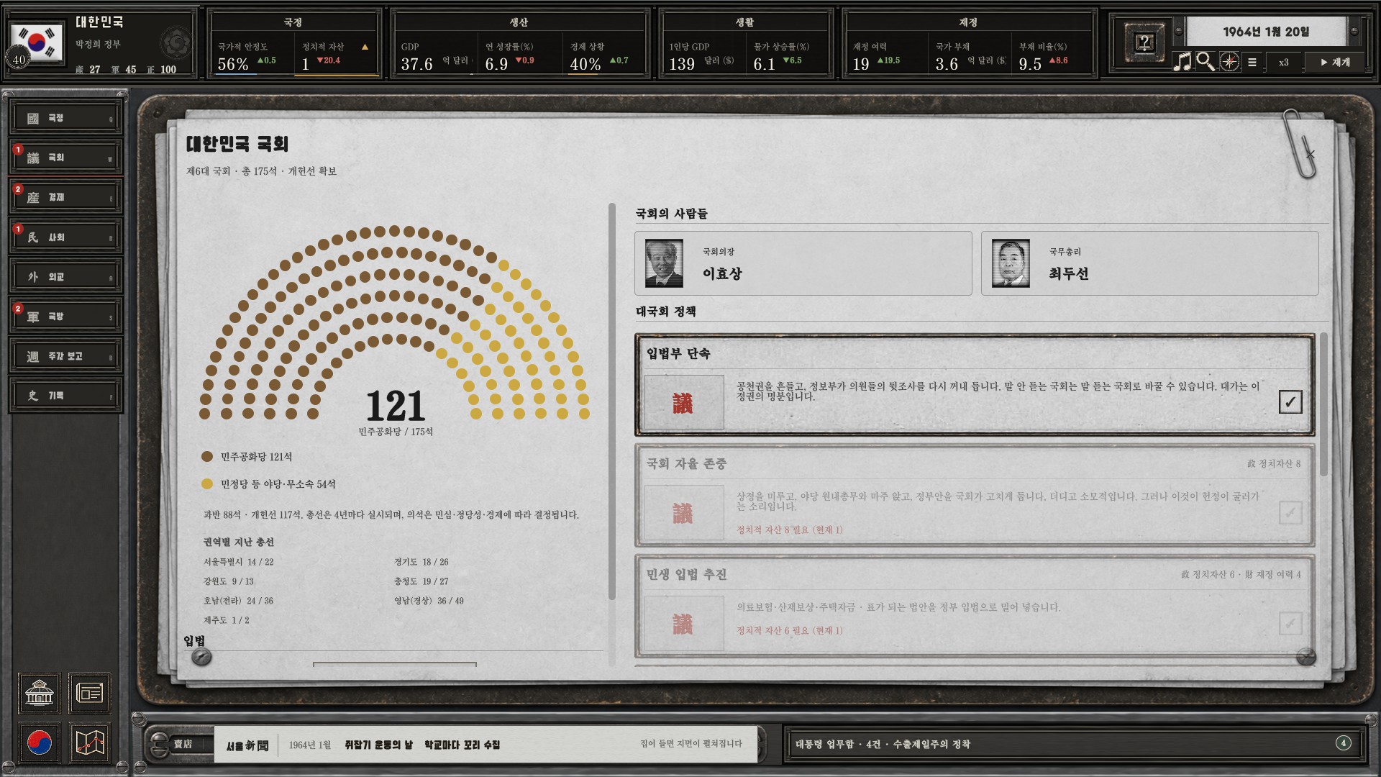
Task: Click the 議 seal in 민생 입법 추진
Action: point(683,624)
